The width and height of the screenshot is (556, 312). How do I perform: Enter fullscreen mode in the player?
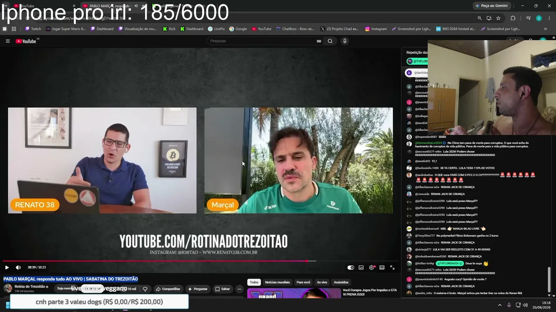(x=392, y=267)
